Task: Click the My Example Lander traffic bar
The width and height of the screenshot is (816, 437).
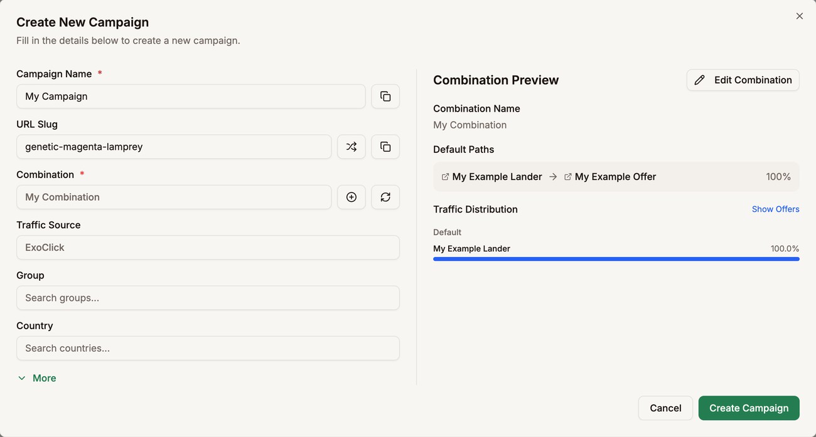Action: [616, 259]
